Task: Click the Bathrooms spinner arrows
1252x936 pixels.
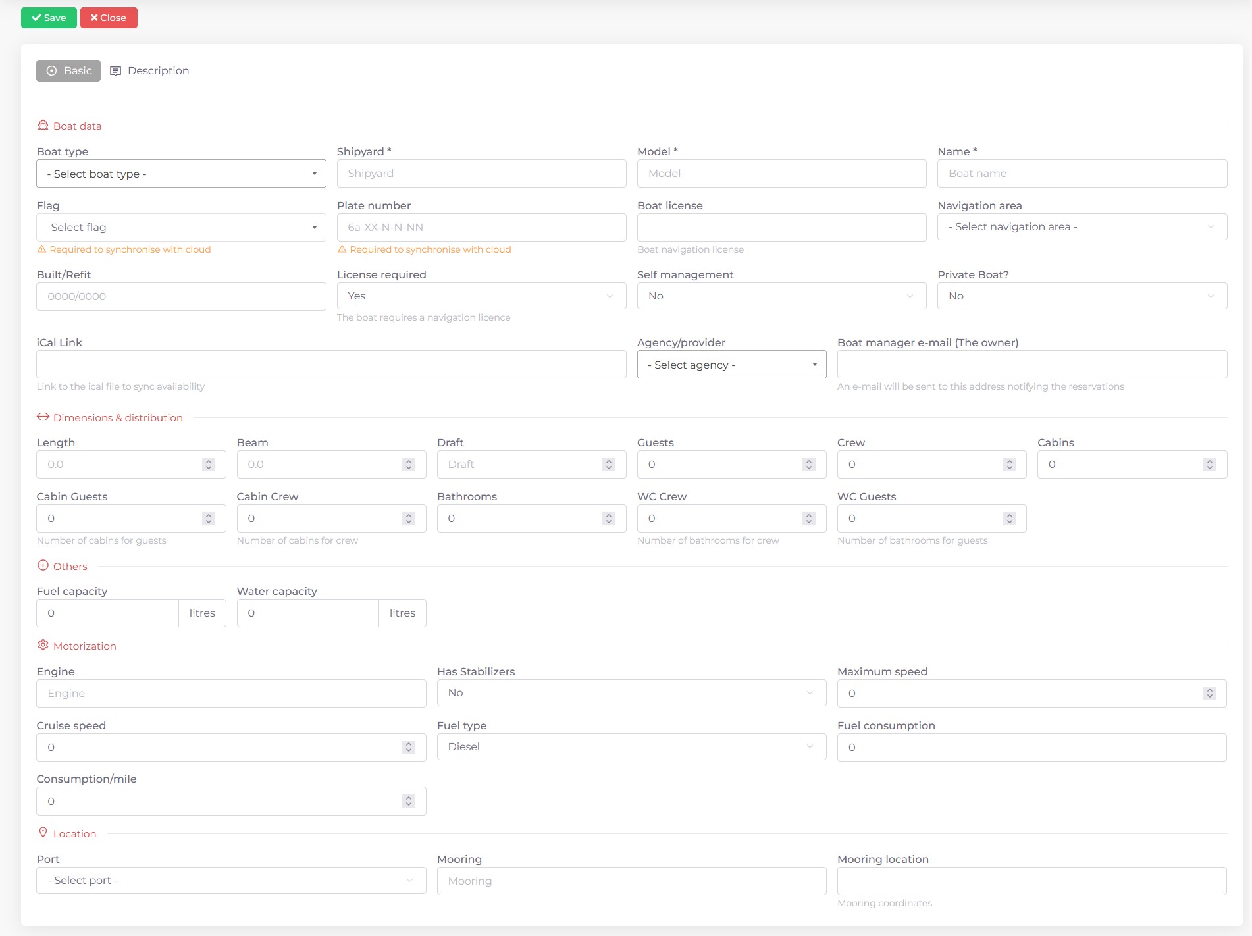Action: pos(609,519)
